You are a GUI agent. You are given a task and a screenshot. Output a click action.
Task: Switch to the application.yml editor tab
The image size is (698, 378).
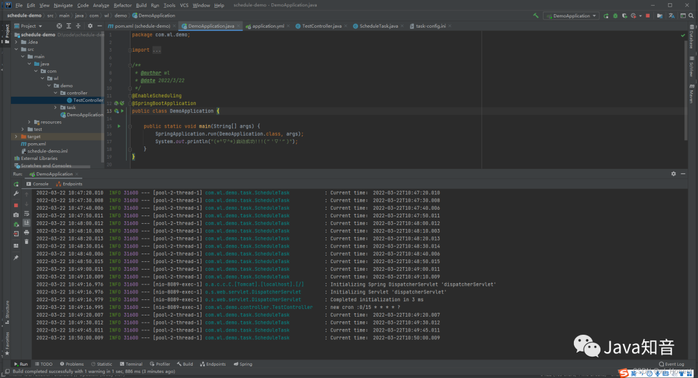pos(268,26)
